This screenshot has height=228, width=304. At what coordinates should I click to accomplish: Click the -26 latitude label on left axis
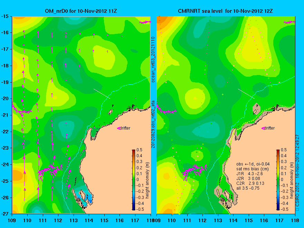5,198
